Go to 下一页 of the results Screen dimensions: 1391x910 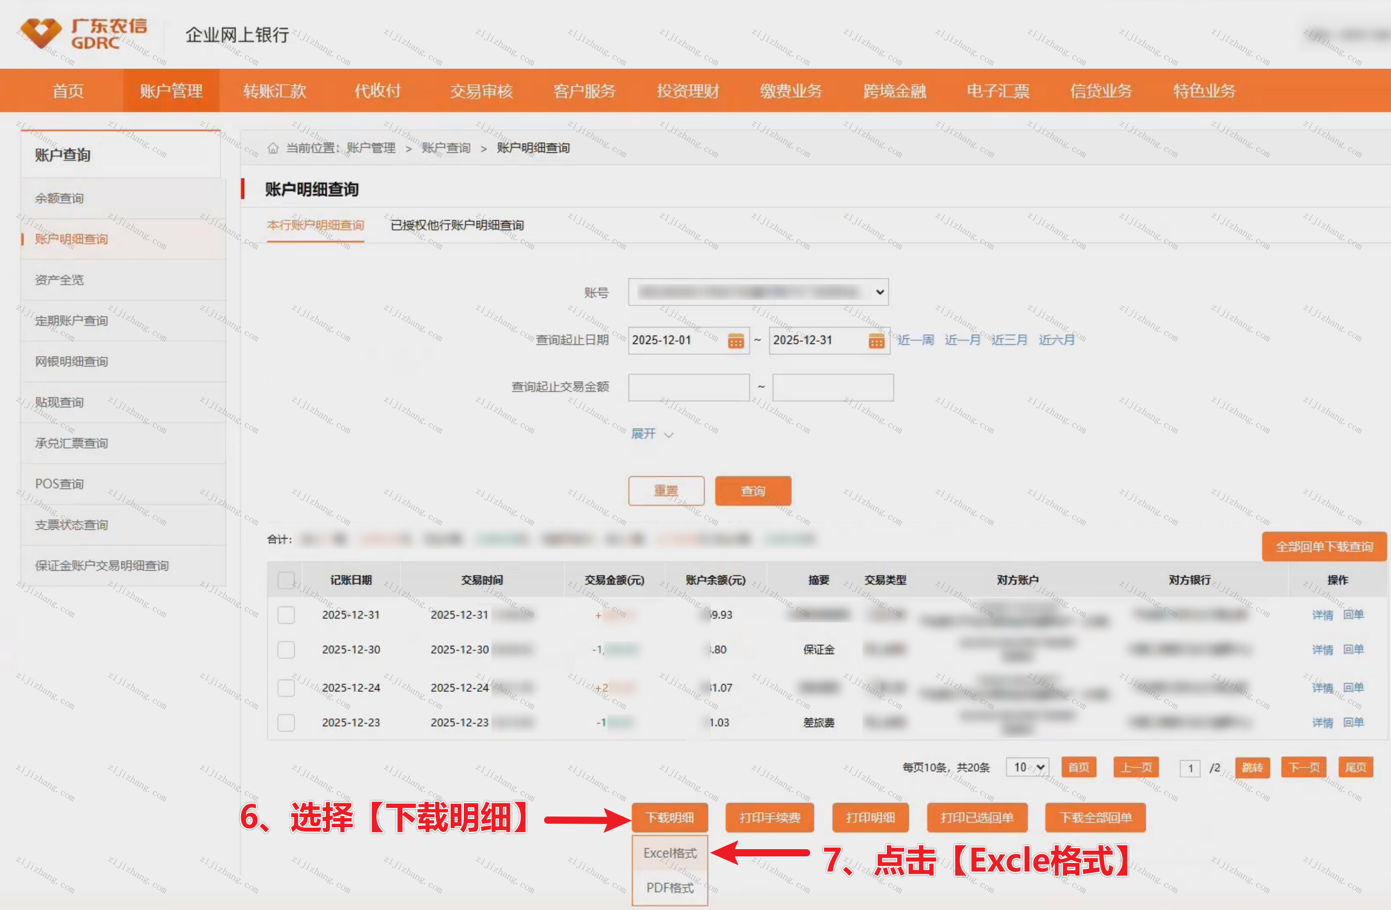click(1303, 767)
